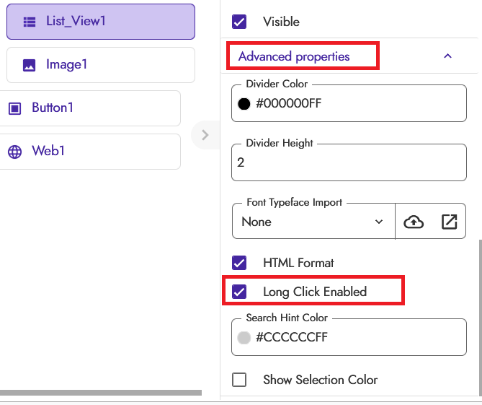
Task: Enable the Show Selection Color checkbox
Action: pos(239,380)
